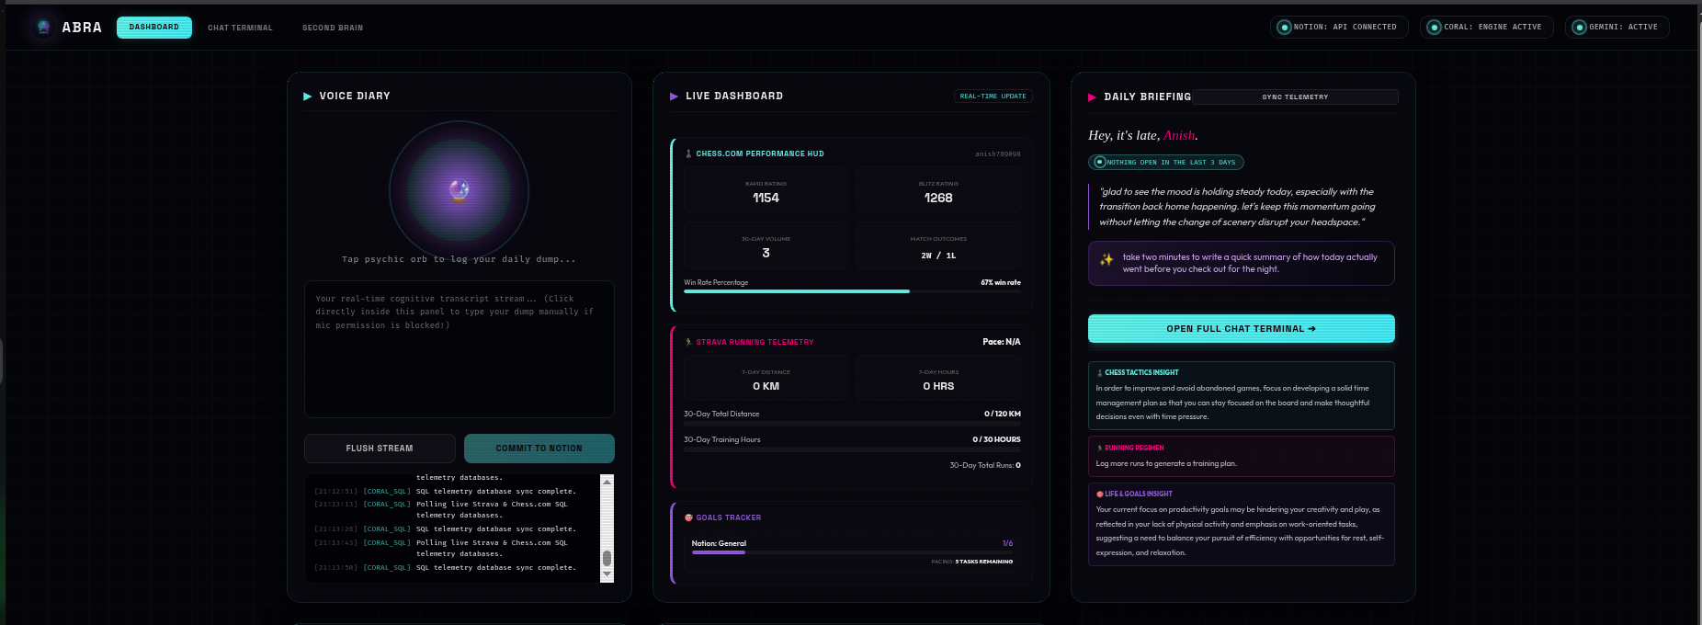The height and width of the screenshot is (625, 1702).
Task: Click the Nothing Open in Last 3 Days badge
Action: click(x=1166, y=163)
